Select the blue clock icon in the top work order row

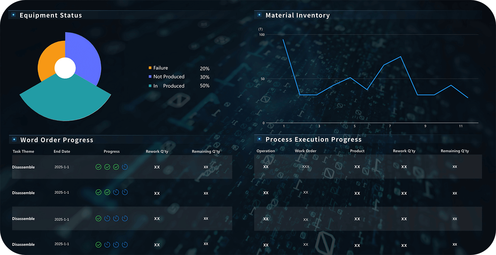pos(125,167)
